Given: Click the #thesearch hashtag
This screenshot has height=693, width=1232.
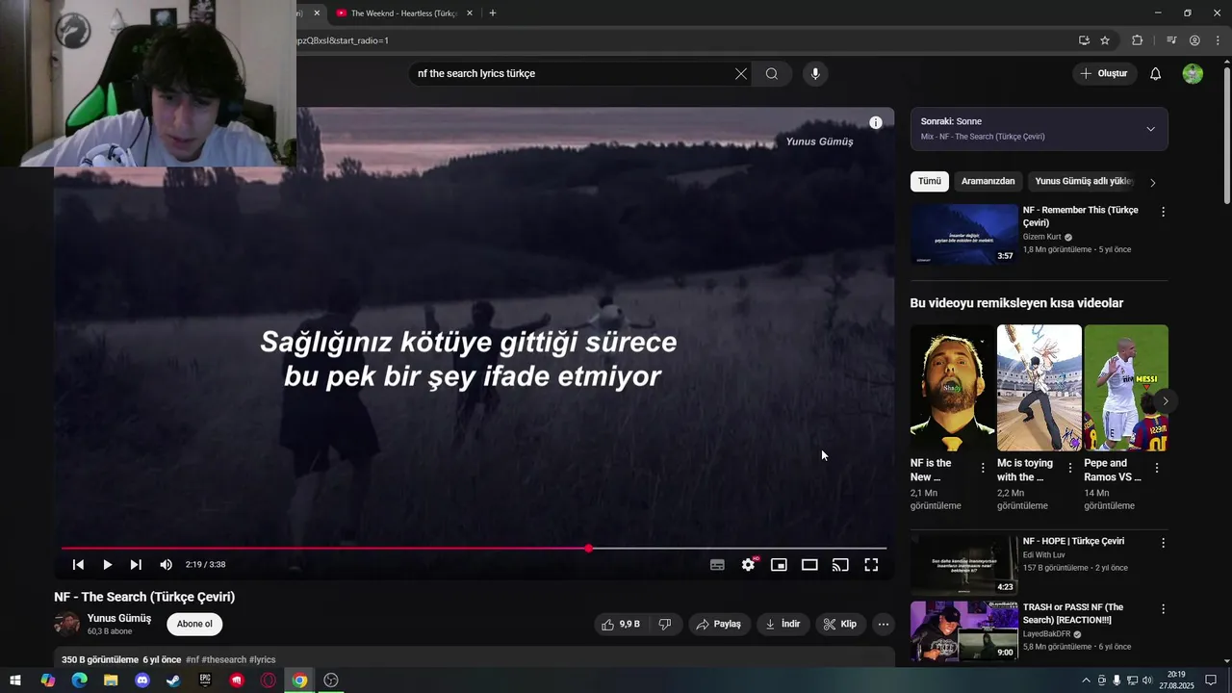Looking at the screenshot, I should coord(223,660).
